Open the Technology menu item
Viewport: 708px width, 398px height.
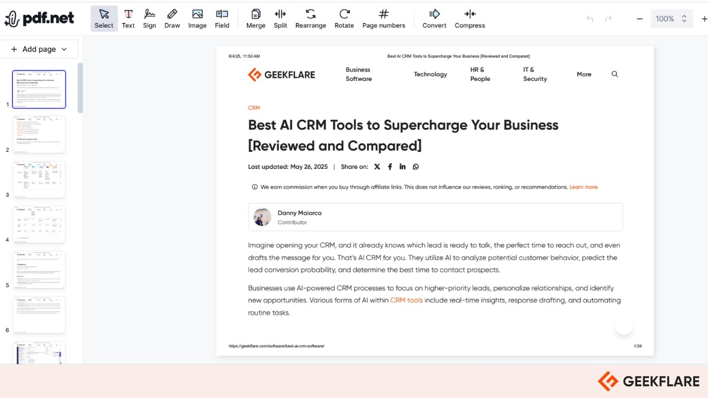430,74
